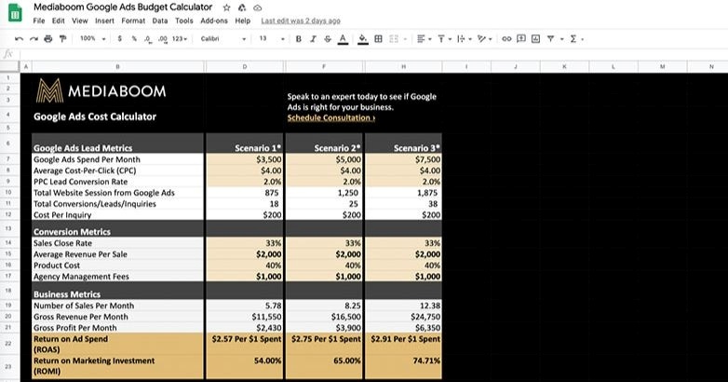
Task: Select the $6,350 gross profit cell
Action: [403, 327]
